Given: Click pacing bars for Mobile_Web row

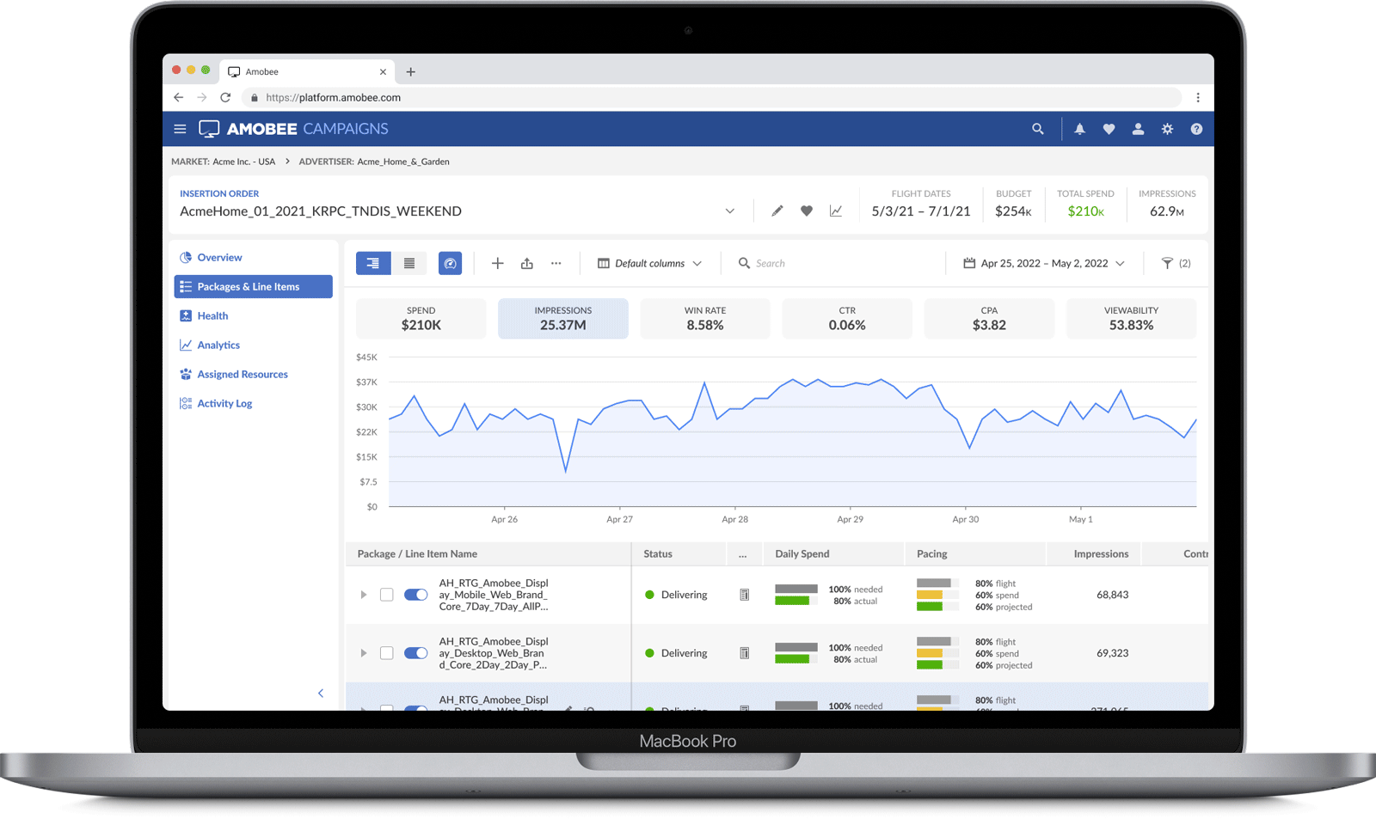Looking at the screenshot, I should [x=937, y=595].
